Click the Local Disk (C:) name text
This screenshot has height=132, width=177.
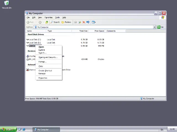(35, 40)
